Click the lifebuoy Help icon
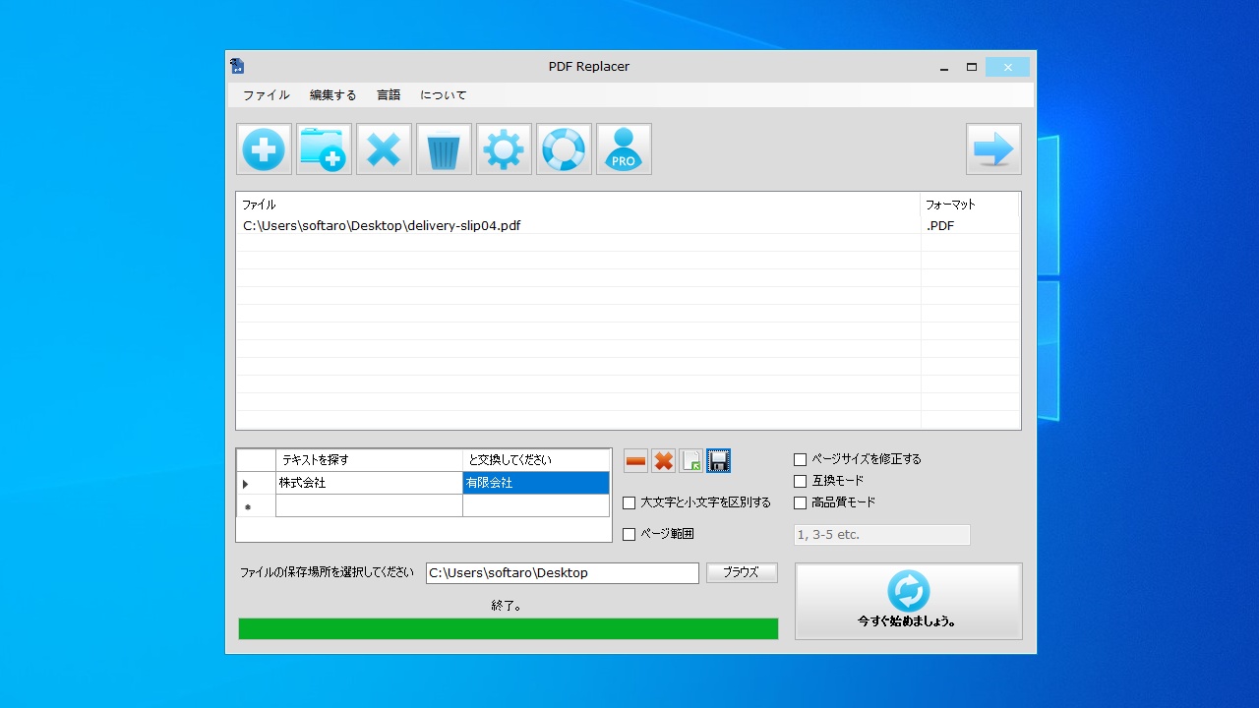 [564, 149]
